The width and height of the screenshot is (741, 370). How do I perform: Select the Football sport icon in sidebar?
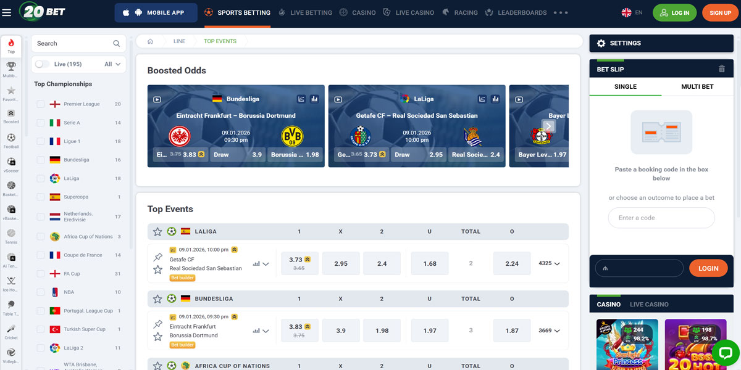pyautogui.click(x=10, y=139)
